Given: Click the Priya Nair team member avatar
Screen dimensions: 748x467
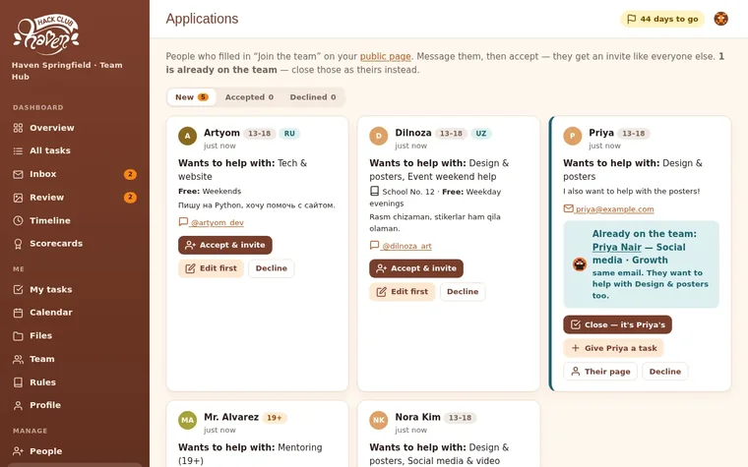Looking at the screenshot, I should coord(580,264).
